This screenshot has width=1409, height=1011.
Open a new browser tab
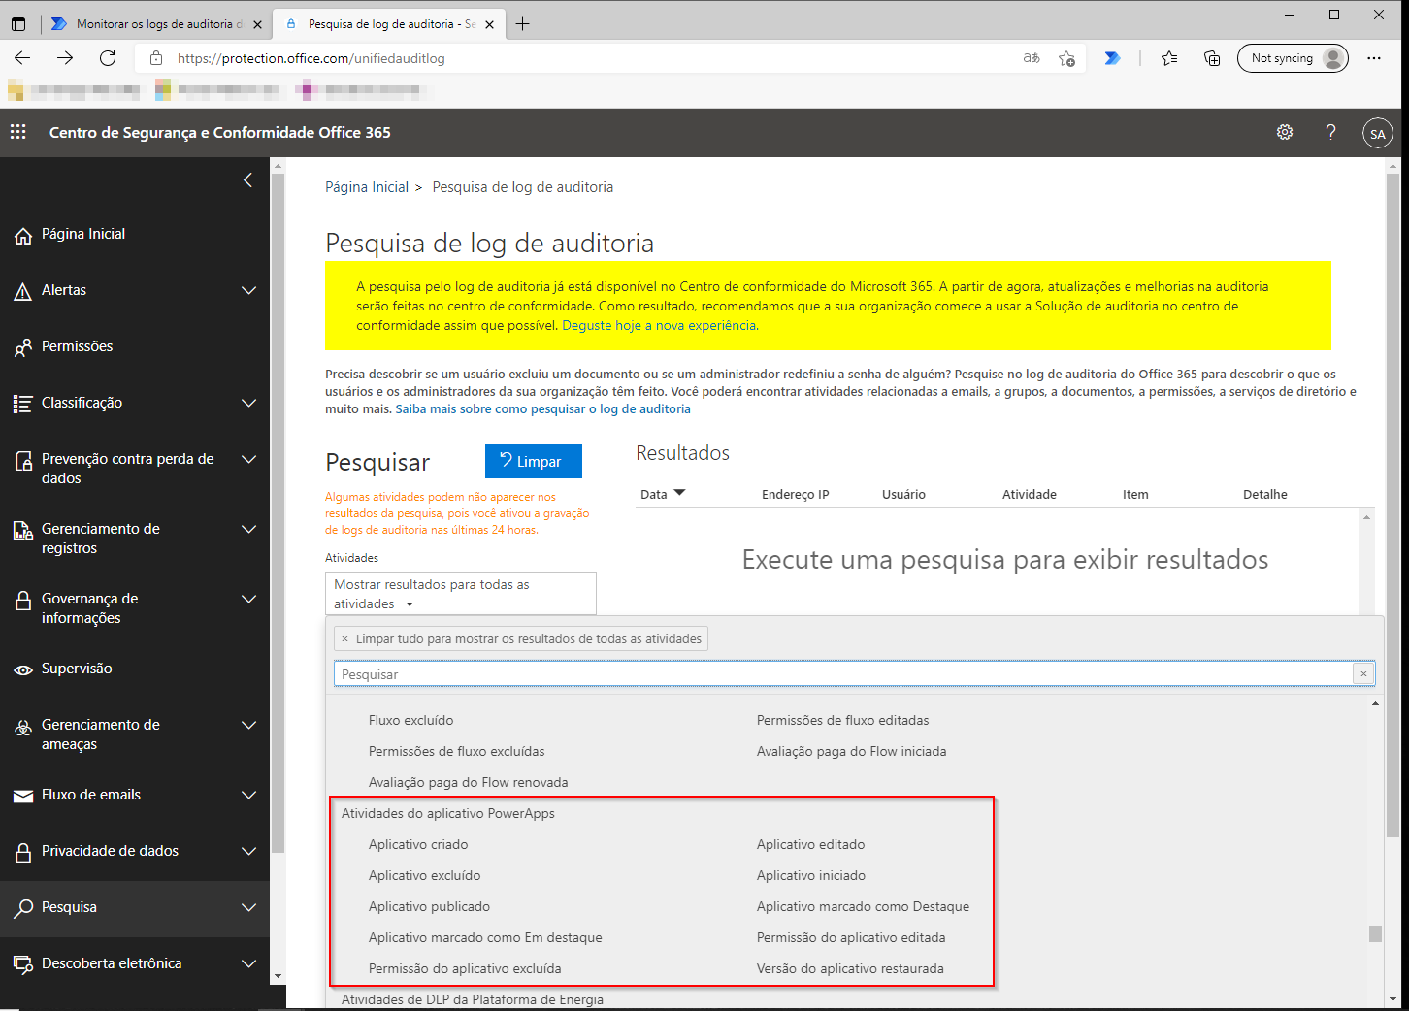[x=523, y=24]
